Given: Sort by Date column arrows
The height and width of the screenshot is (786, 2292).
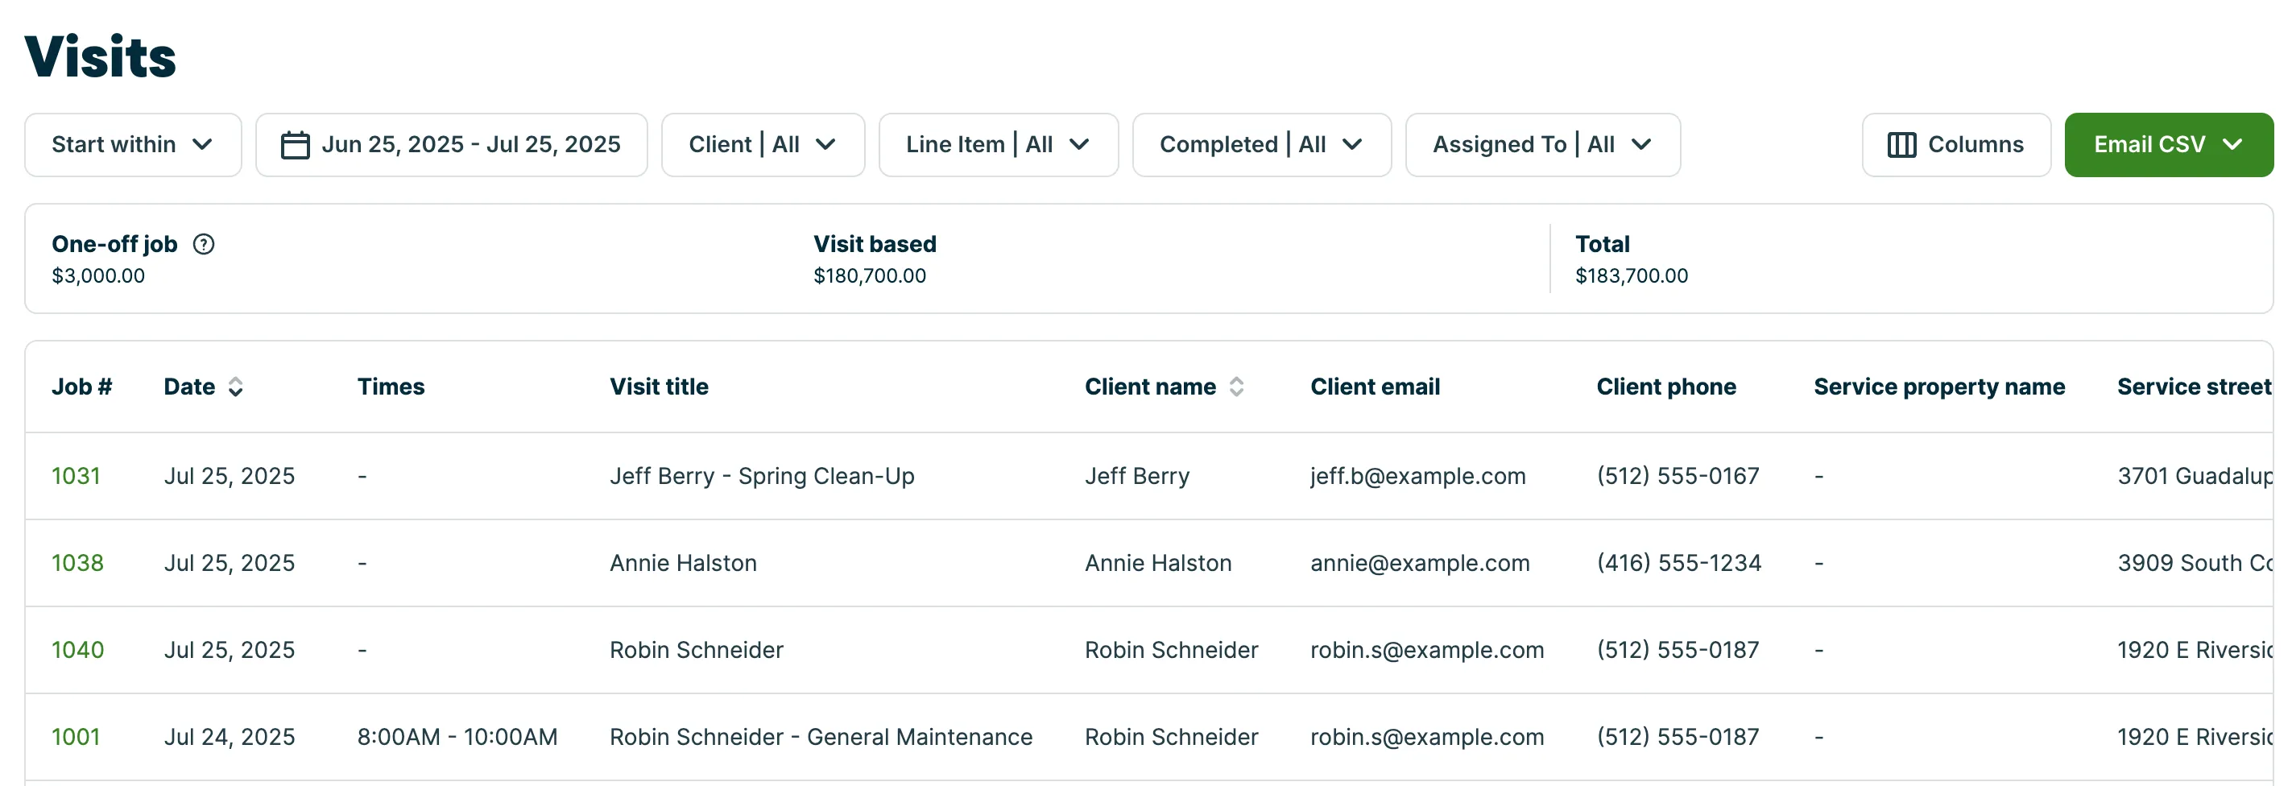Looking at the screenshot, I should coord(236,387).
